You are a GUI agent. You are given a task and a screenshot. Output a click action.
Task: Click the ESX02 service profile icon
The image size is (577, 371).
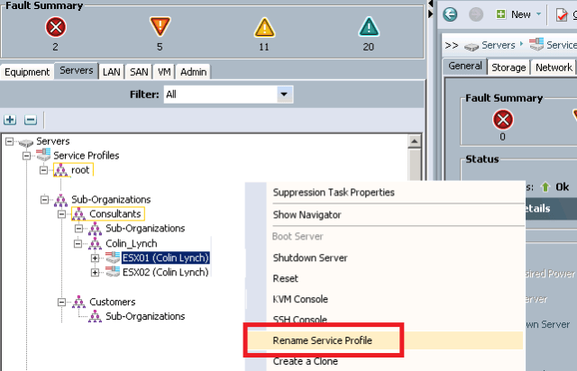click(x=113, y=272)
